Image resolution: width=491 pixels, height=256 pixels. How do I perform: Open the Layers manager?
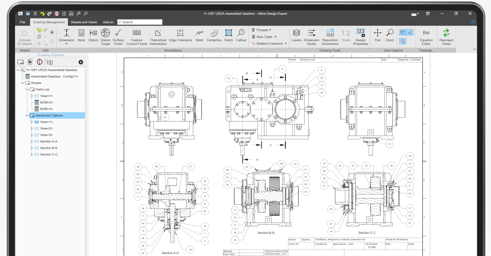tap(296, 35)
